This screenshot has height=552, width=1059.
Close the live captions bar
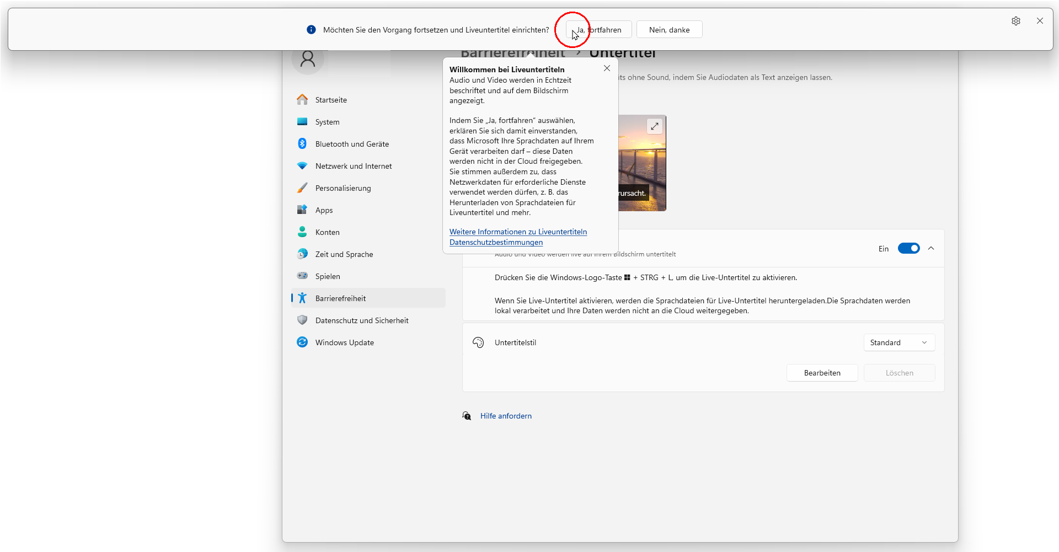pos(1040,21)
